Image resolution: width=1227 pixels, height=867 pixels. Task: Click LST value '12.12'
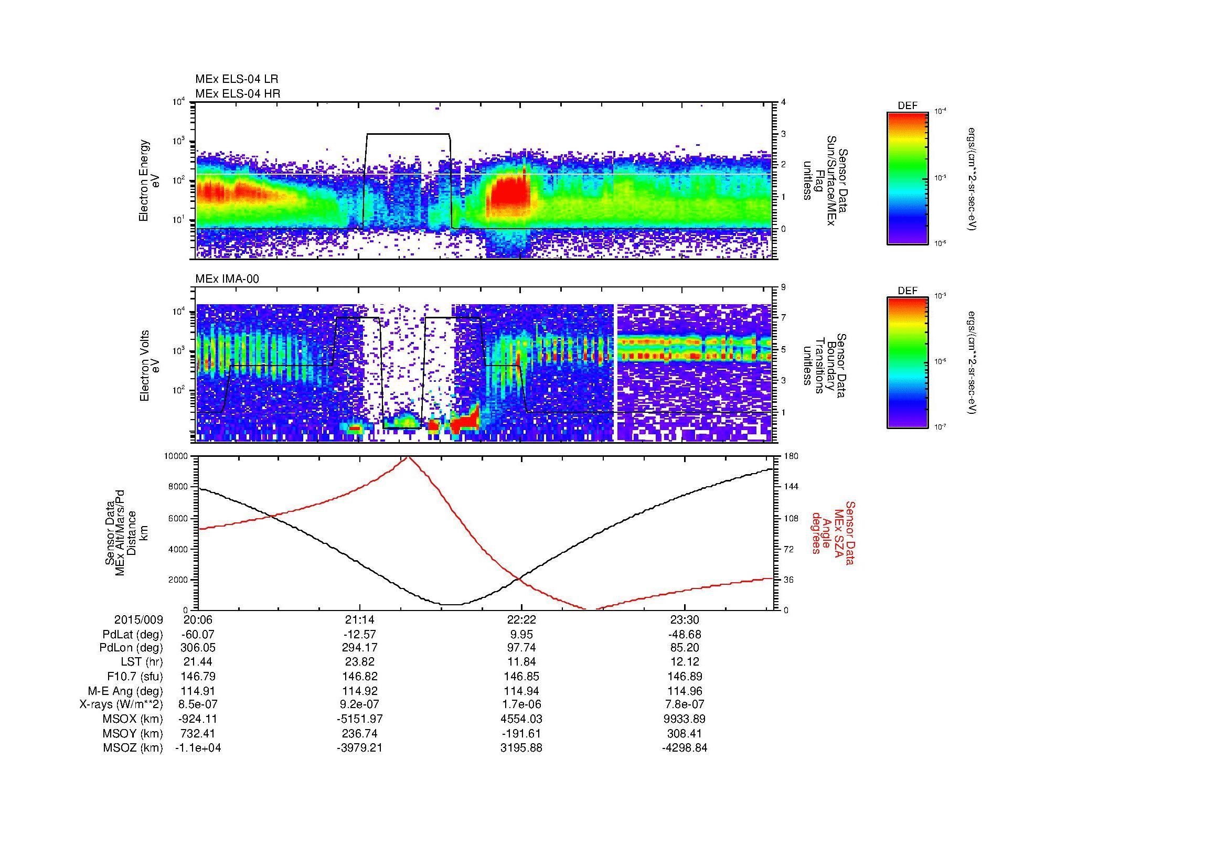pyautogui.click(x=684, y=662)
